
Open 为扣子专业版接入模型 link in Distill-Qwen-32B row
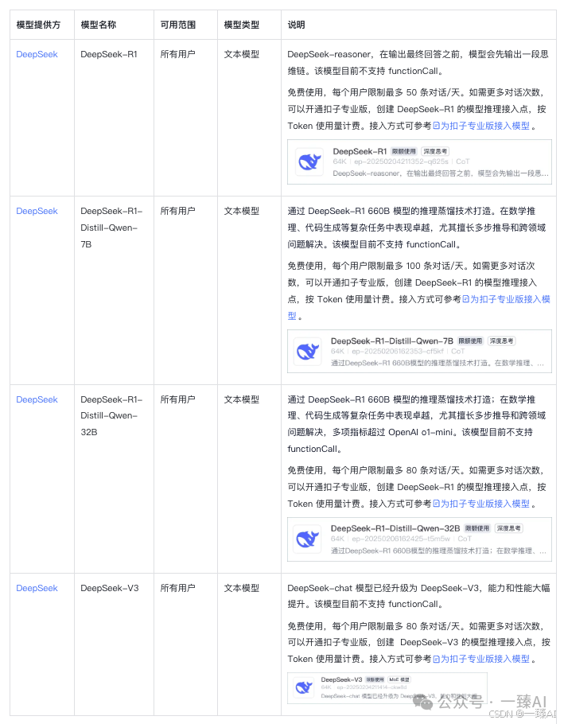(x=481, y=504)
